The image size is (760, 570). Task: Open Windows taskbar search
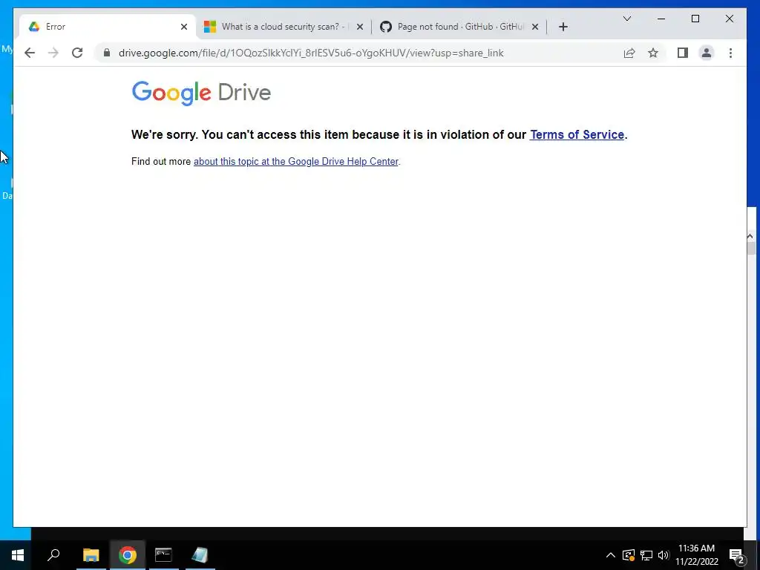53,555
